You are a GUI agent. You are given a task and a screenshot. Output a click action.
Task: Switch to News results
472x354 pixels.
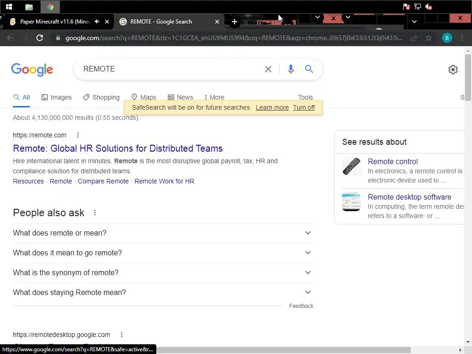pos(180,97)
